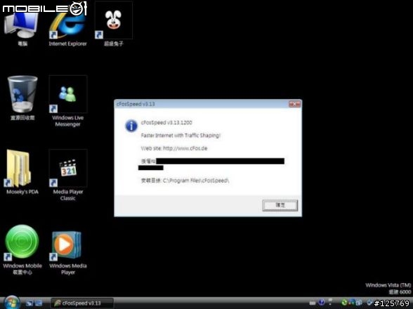Open the Windows Live Messenger shortcut

[67, 101]
